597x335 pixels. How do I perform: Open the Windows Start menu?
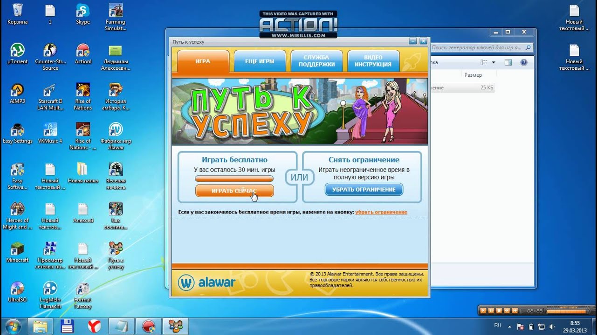(x=13, y=326)
